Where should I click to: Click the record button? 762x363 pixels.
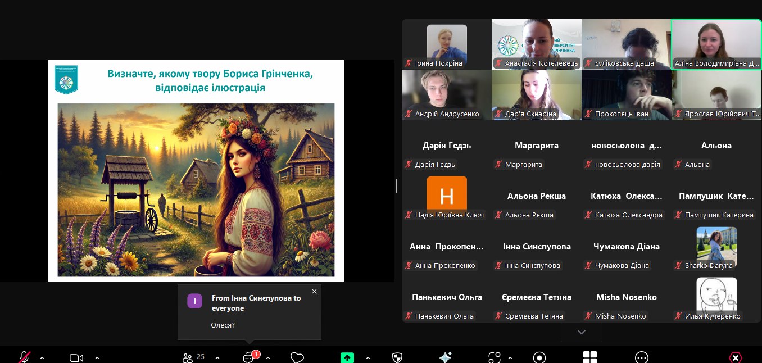(x=539, y=357)
